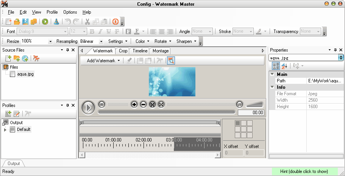Image resolution: width=345 pixels, height=176 pixels.
Task: Open the Add Watermark dropdown
Action: click(x=103, y=61)
